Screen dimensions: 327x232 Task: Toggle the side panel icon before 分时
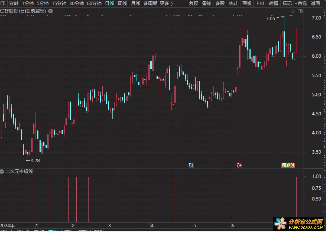tap(3, 3)
